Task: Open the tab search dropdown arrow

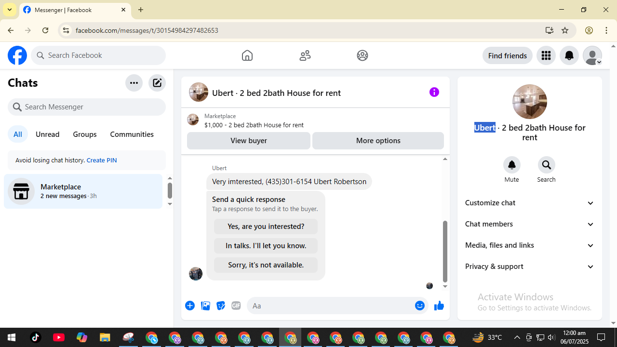Action: 10,10
